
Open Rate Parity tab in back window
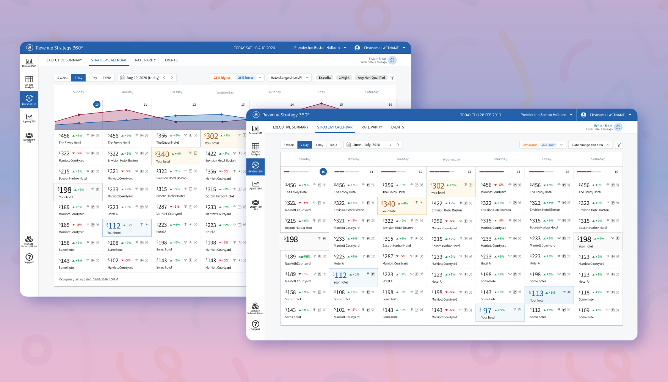(145, 60)
